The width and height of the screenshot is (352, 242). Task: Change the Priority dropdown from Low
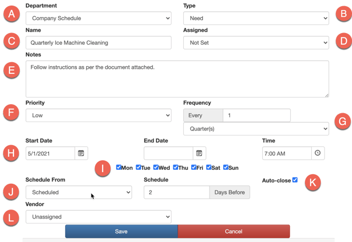coord(99,115)
